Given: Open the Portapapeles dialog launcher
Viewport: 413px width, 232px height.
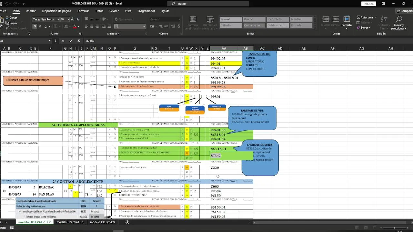Looking at the screenshot, I should coord(29,34).
